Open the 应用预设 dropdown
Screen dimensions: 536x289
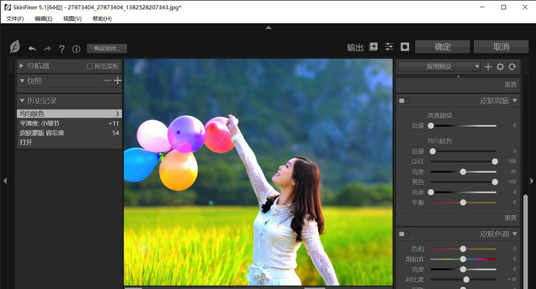tap(440, 67)
